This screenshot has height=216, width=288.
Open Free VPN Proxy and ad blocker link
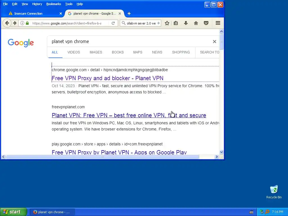click(107, 78)
